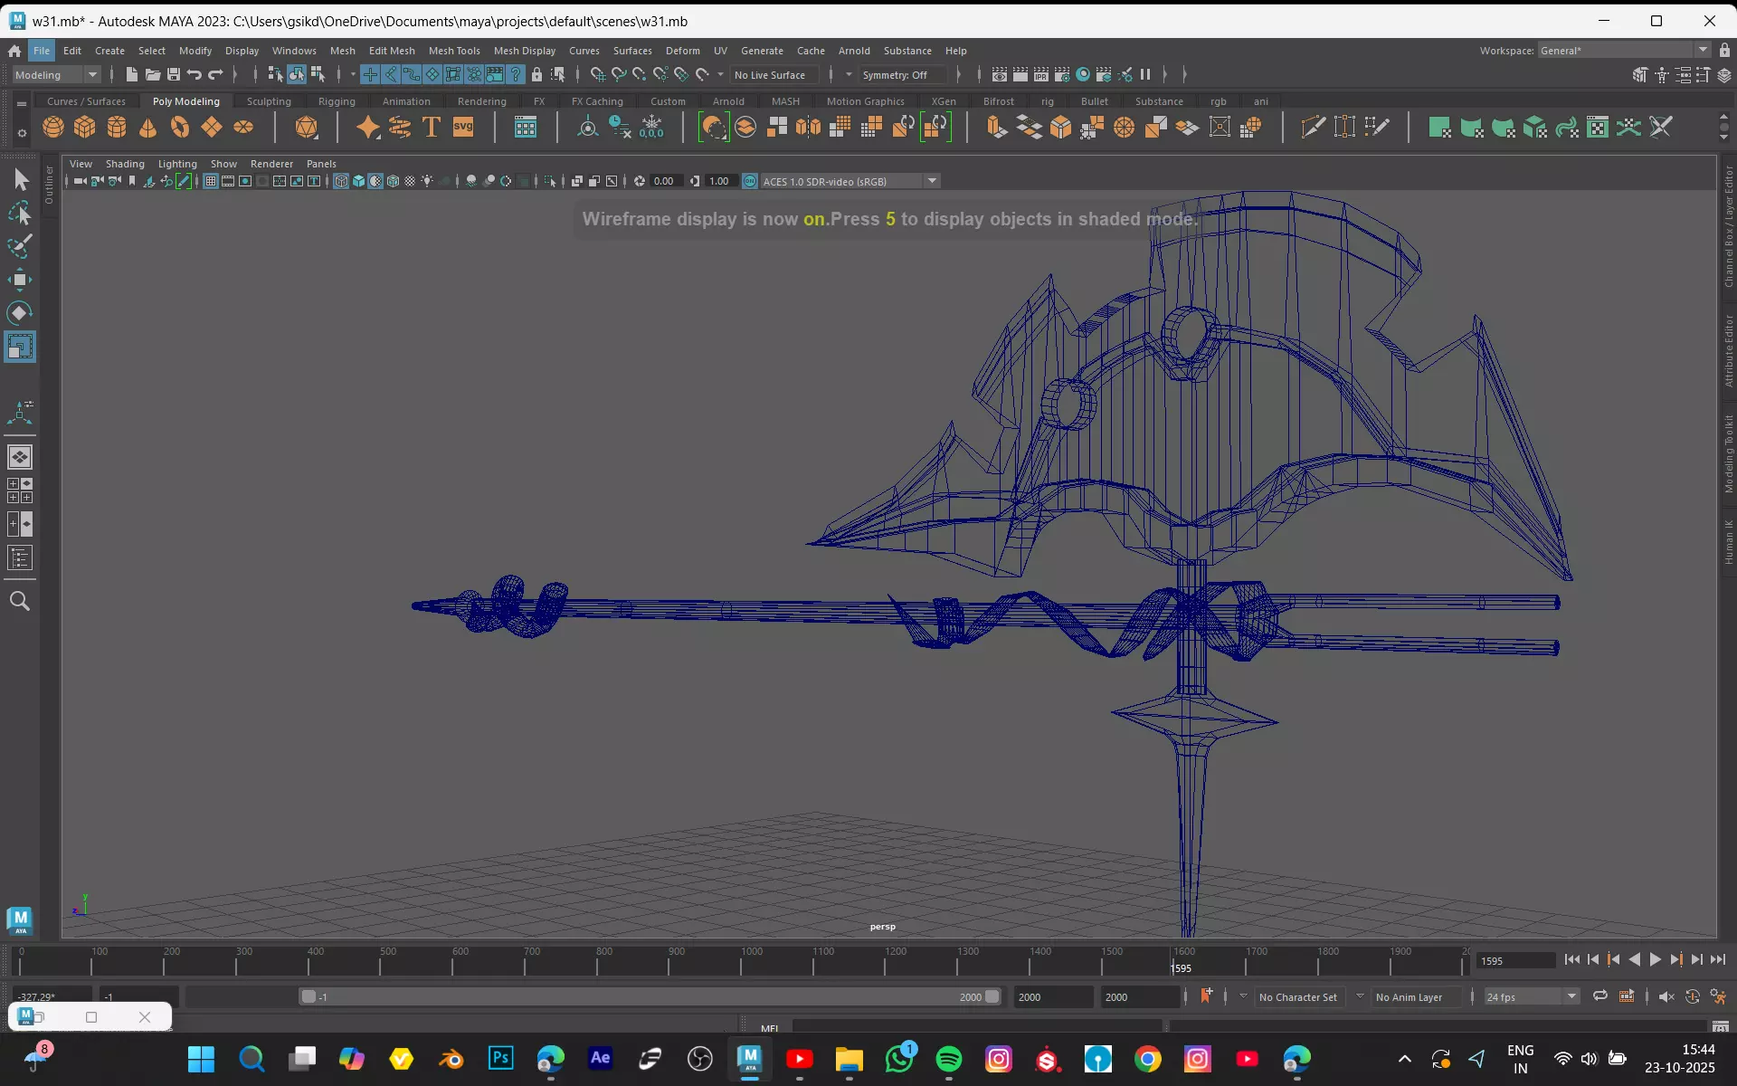Toggle viewport use all lights bulb

pos(428,181)
